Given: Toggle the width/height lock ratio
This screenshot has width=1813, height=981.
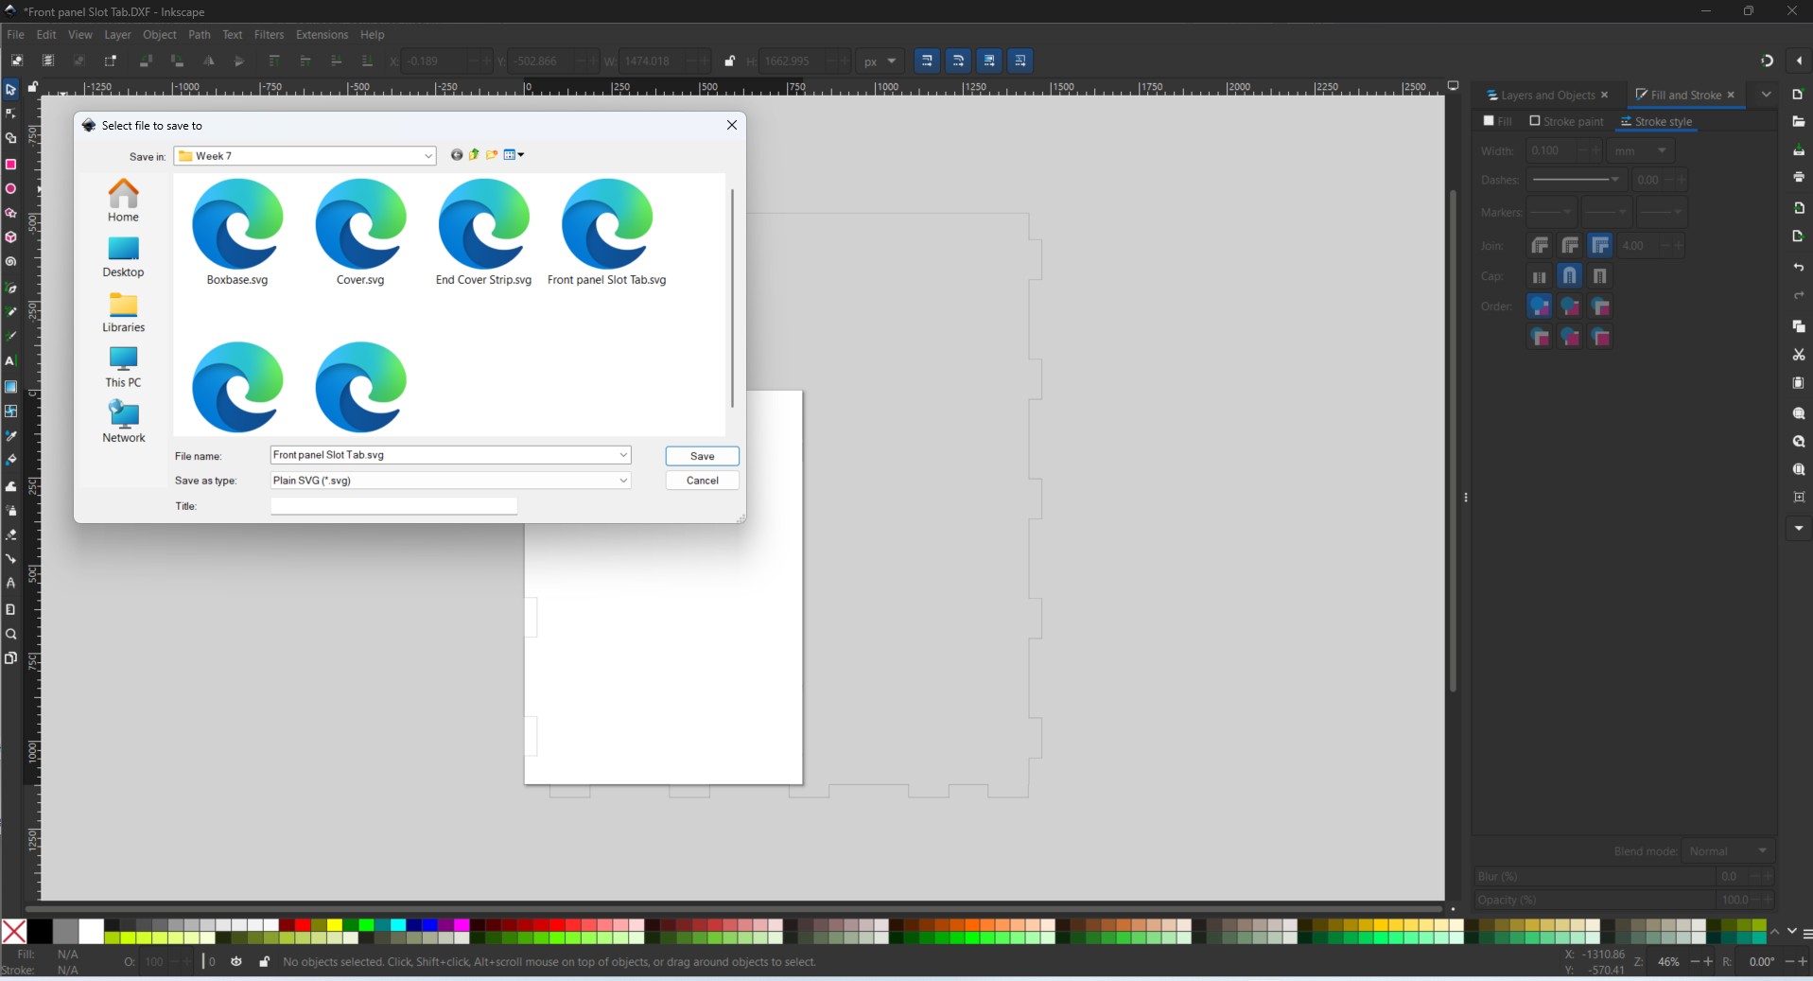Looking at the screenshot, I should point(729,61).
